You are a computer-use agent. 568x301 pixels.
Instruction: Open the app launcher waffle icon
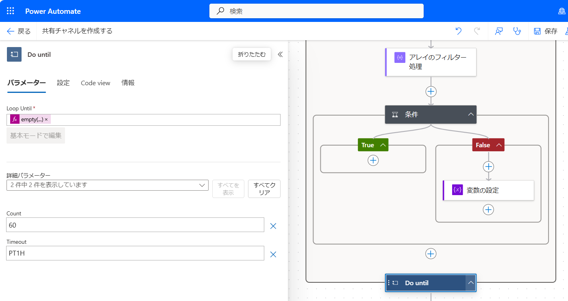(11, 11)
